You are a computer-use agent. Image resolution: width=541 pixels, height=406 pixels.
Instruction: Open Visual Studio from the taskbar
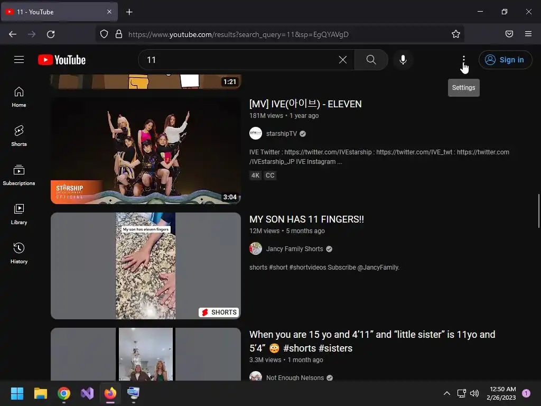pyautogui.click(x=87, y=393)
